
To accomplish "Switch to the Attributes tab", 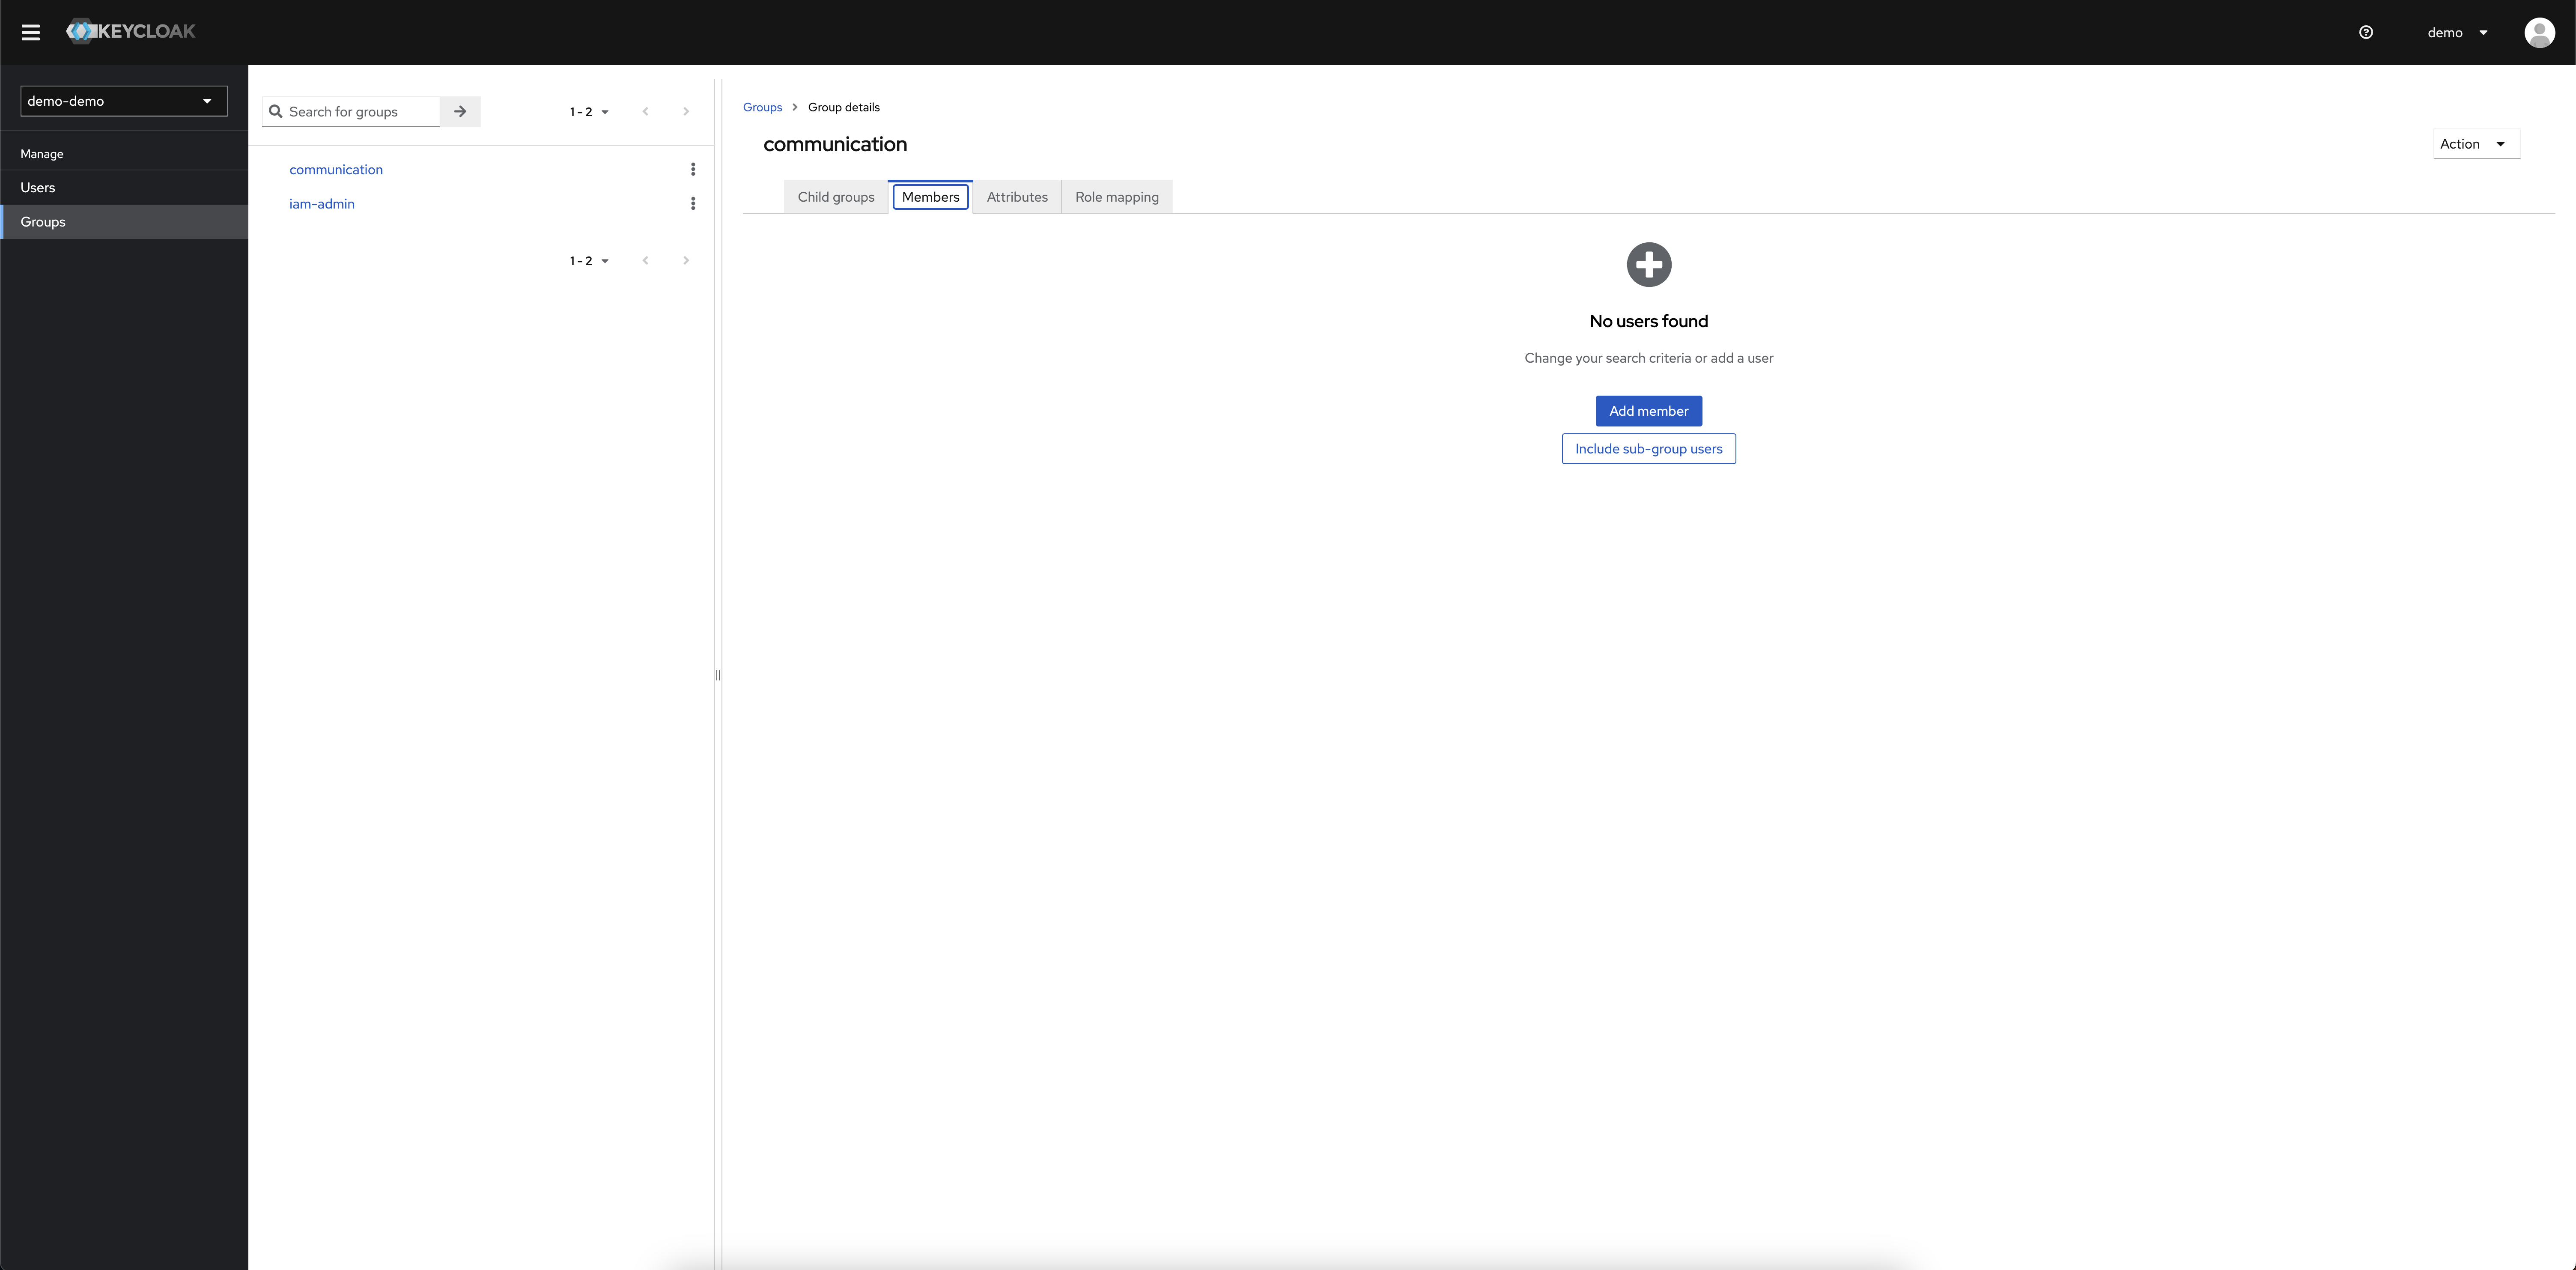I will click(1017, 196).
